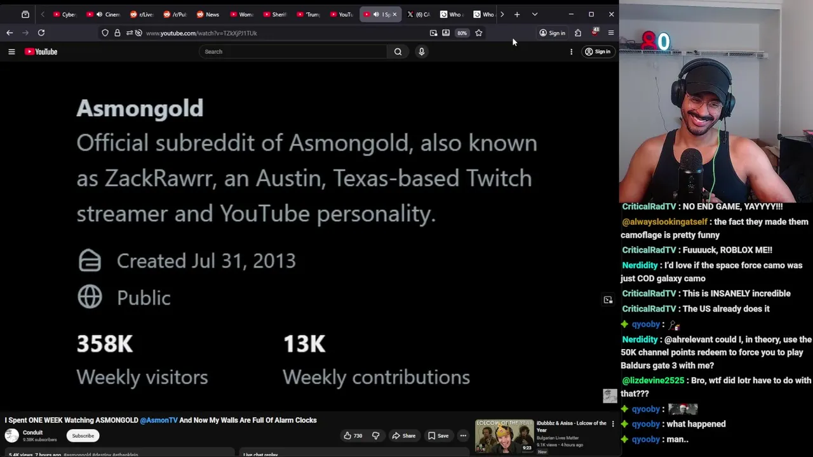The width and height of the screenshot is (813, 457).
Task: Click browser account Sign in button
Action: [x=552, y=33]
